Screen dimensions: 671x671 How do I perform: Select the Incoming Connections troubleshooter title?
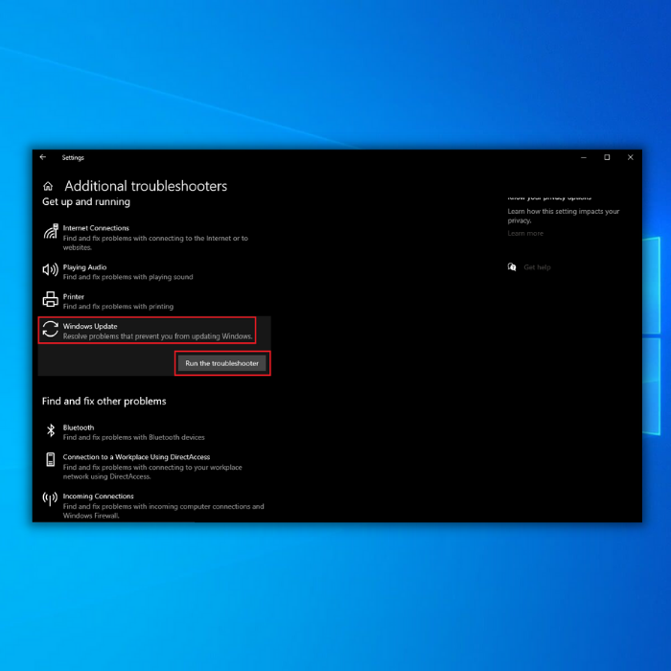[99, 496]
